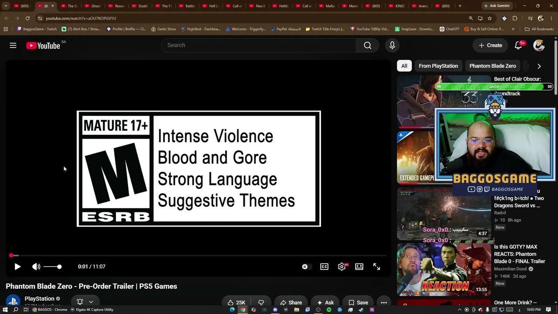Open a new browser tab
Viewport: 558px width, 314px height.
click(x=460, y=6)
